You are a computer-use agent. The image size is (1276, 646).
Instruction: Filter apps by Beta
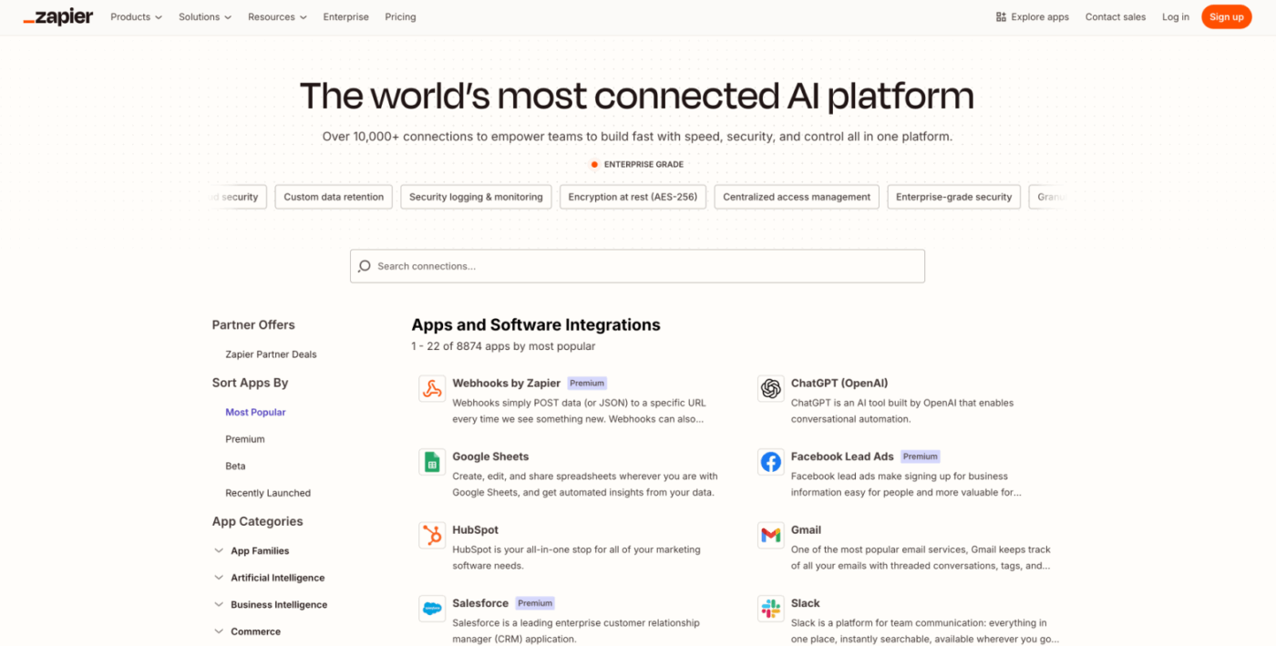click(x=235, y=466)
